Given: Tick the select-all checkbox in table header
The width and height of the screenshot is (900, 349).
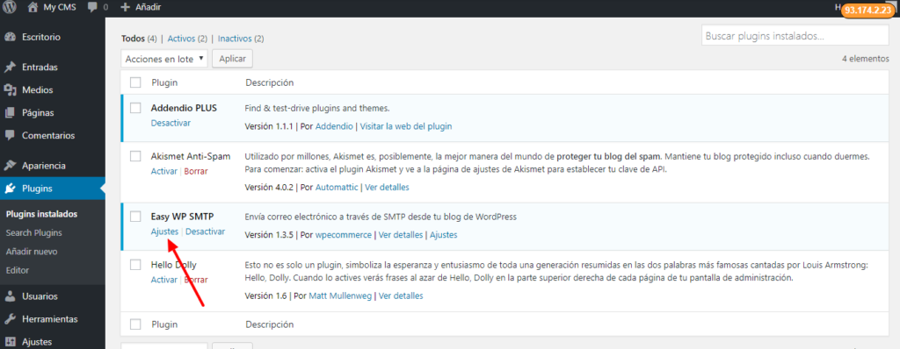Looking at the screenshot, I should (135, 82).
